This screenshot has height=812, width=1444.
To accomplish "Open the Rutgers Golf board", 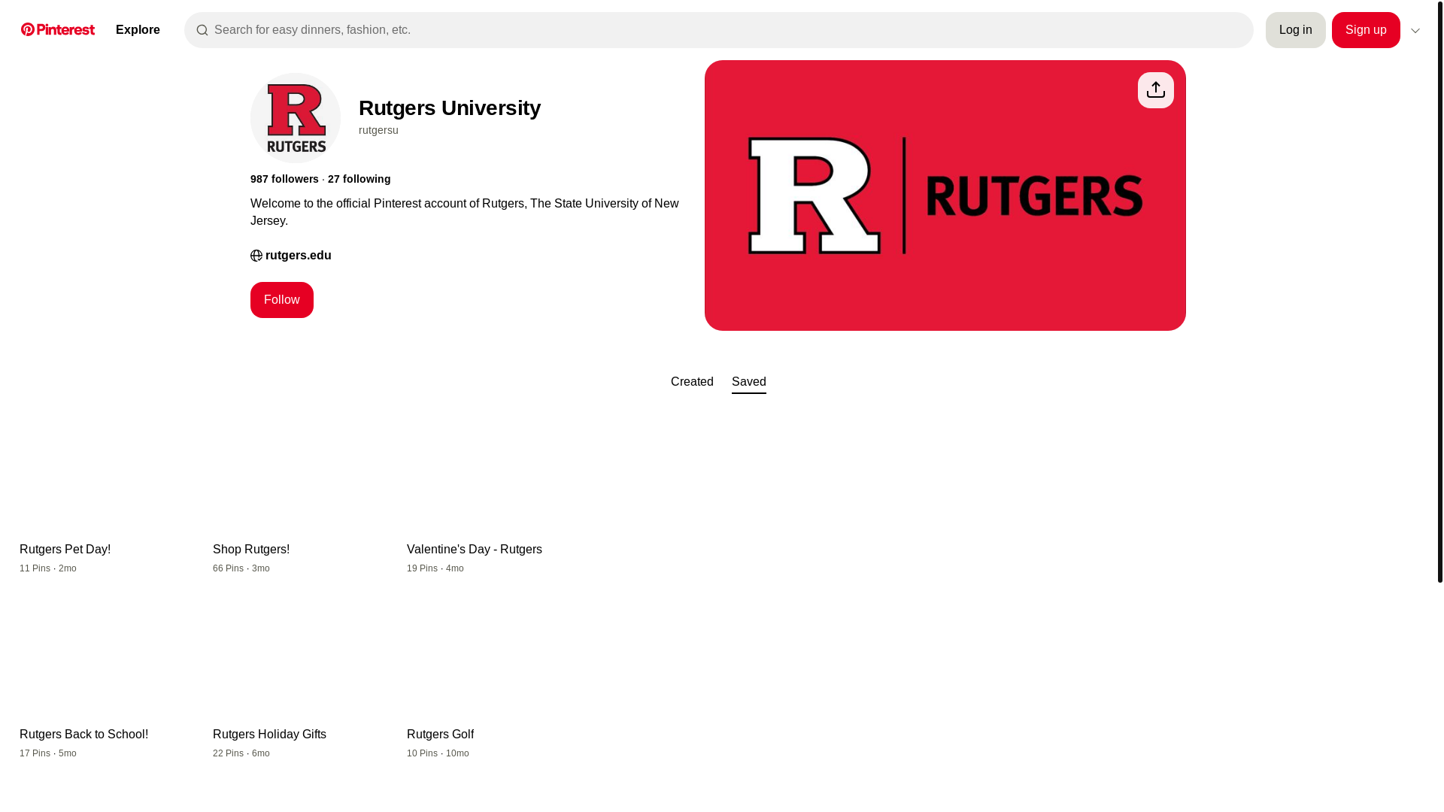I will point(494,681).
